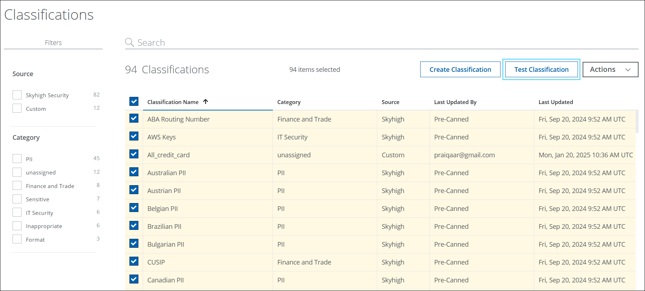Screen dimensions: 645x291
Task: Enable the Skyhigh Security source filter
Action: click(17, 95)
